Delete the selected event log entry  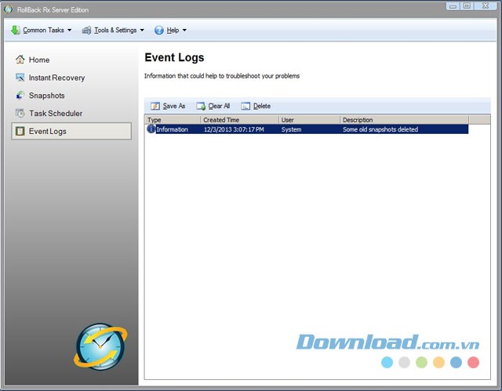(x=256, y=106)
